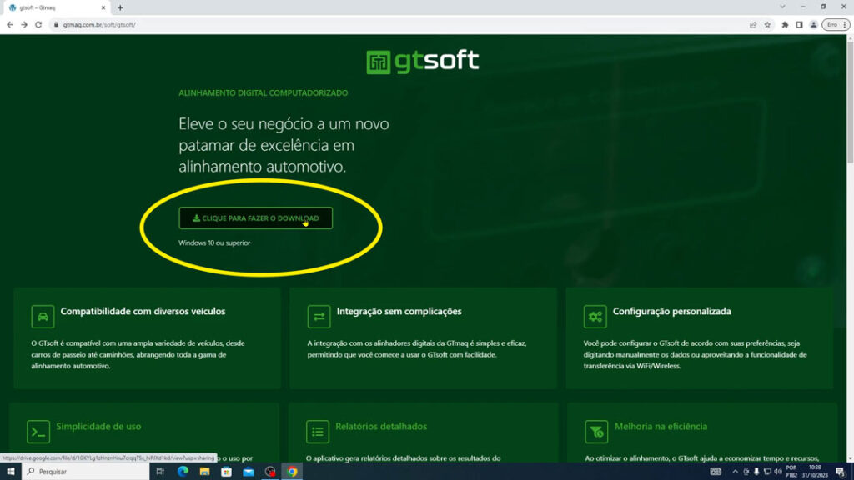Open the Chrome profile avatar

click(813, 24)
